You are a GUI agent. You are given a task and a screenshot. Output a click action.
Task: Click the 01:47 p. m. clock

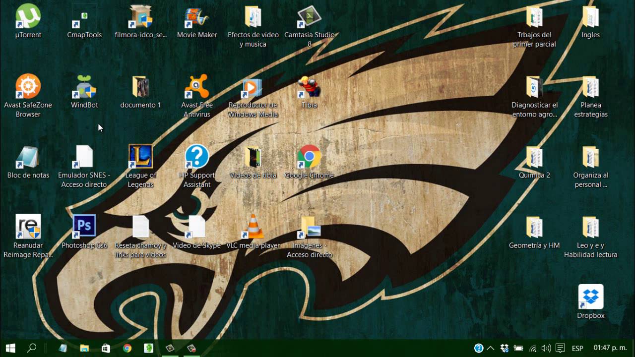click(610, 348)
